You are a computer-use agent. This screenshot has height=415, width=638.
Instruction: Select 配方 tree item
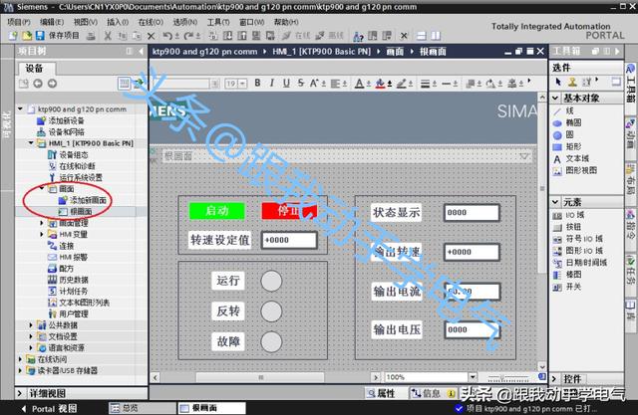[x=61, y=269]
